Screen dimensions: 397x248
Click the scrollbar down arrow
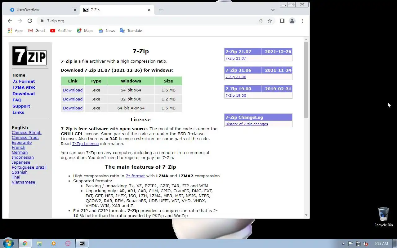tap(306, 215)
